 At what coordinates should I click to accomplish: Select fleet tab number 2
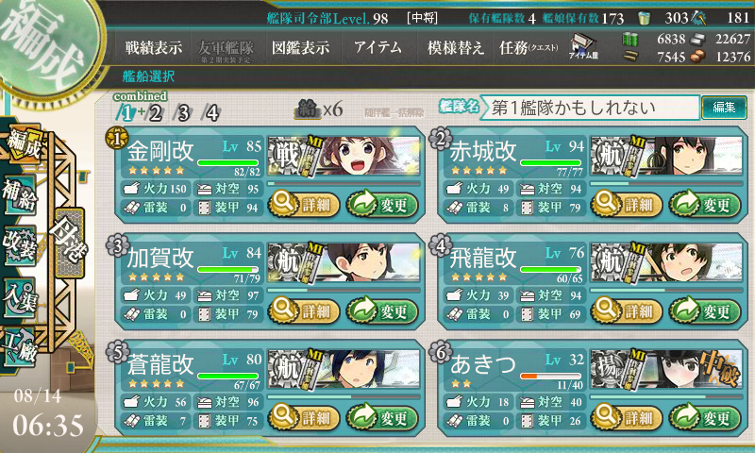(x=155, y=113)
